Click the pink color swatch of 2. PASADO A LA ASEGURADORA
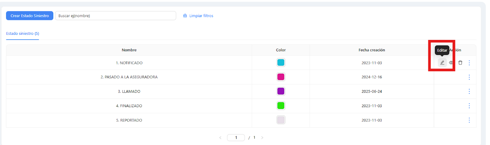This screenshot has width=490, height=145. click(x=281, y=77)
